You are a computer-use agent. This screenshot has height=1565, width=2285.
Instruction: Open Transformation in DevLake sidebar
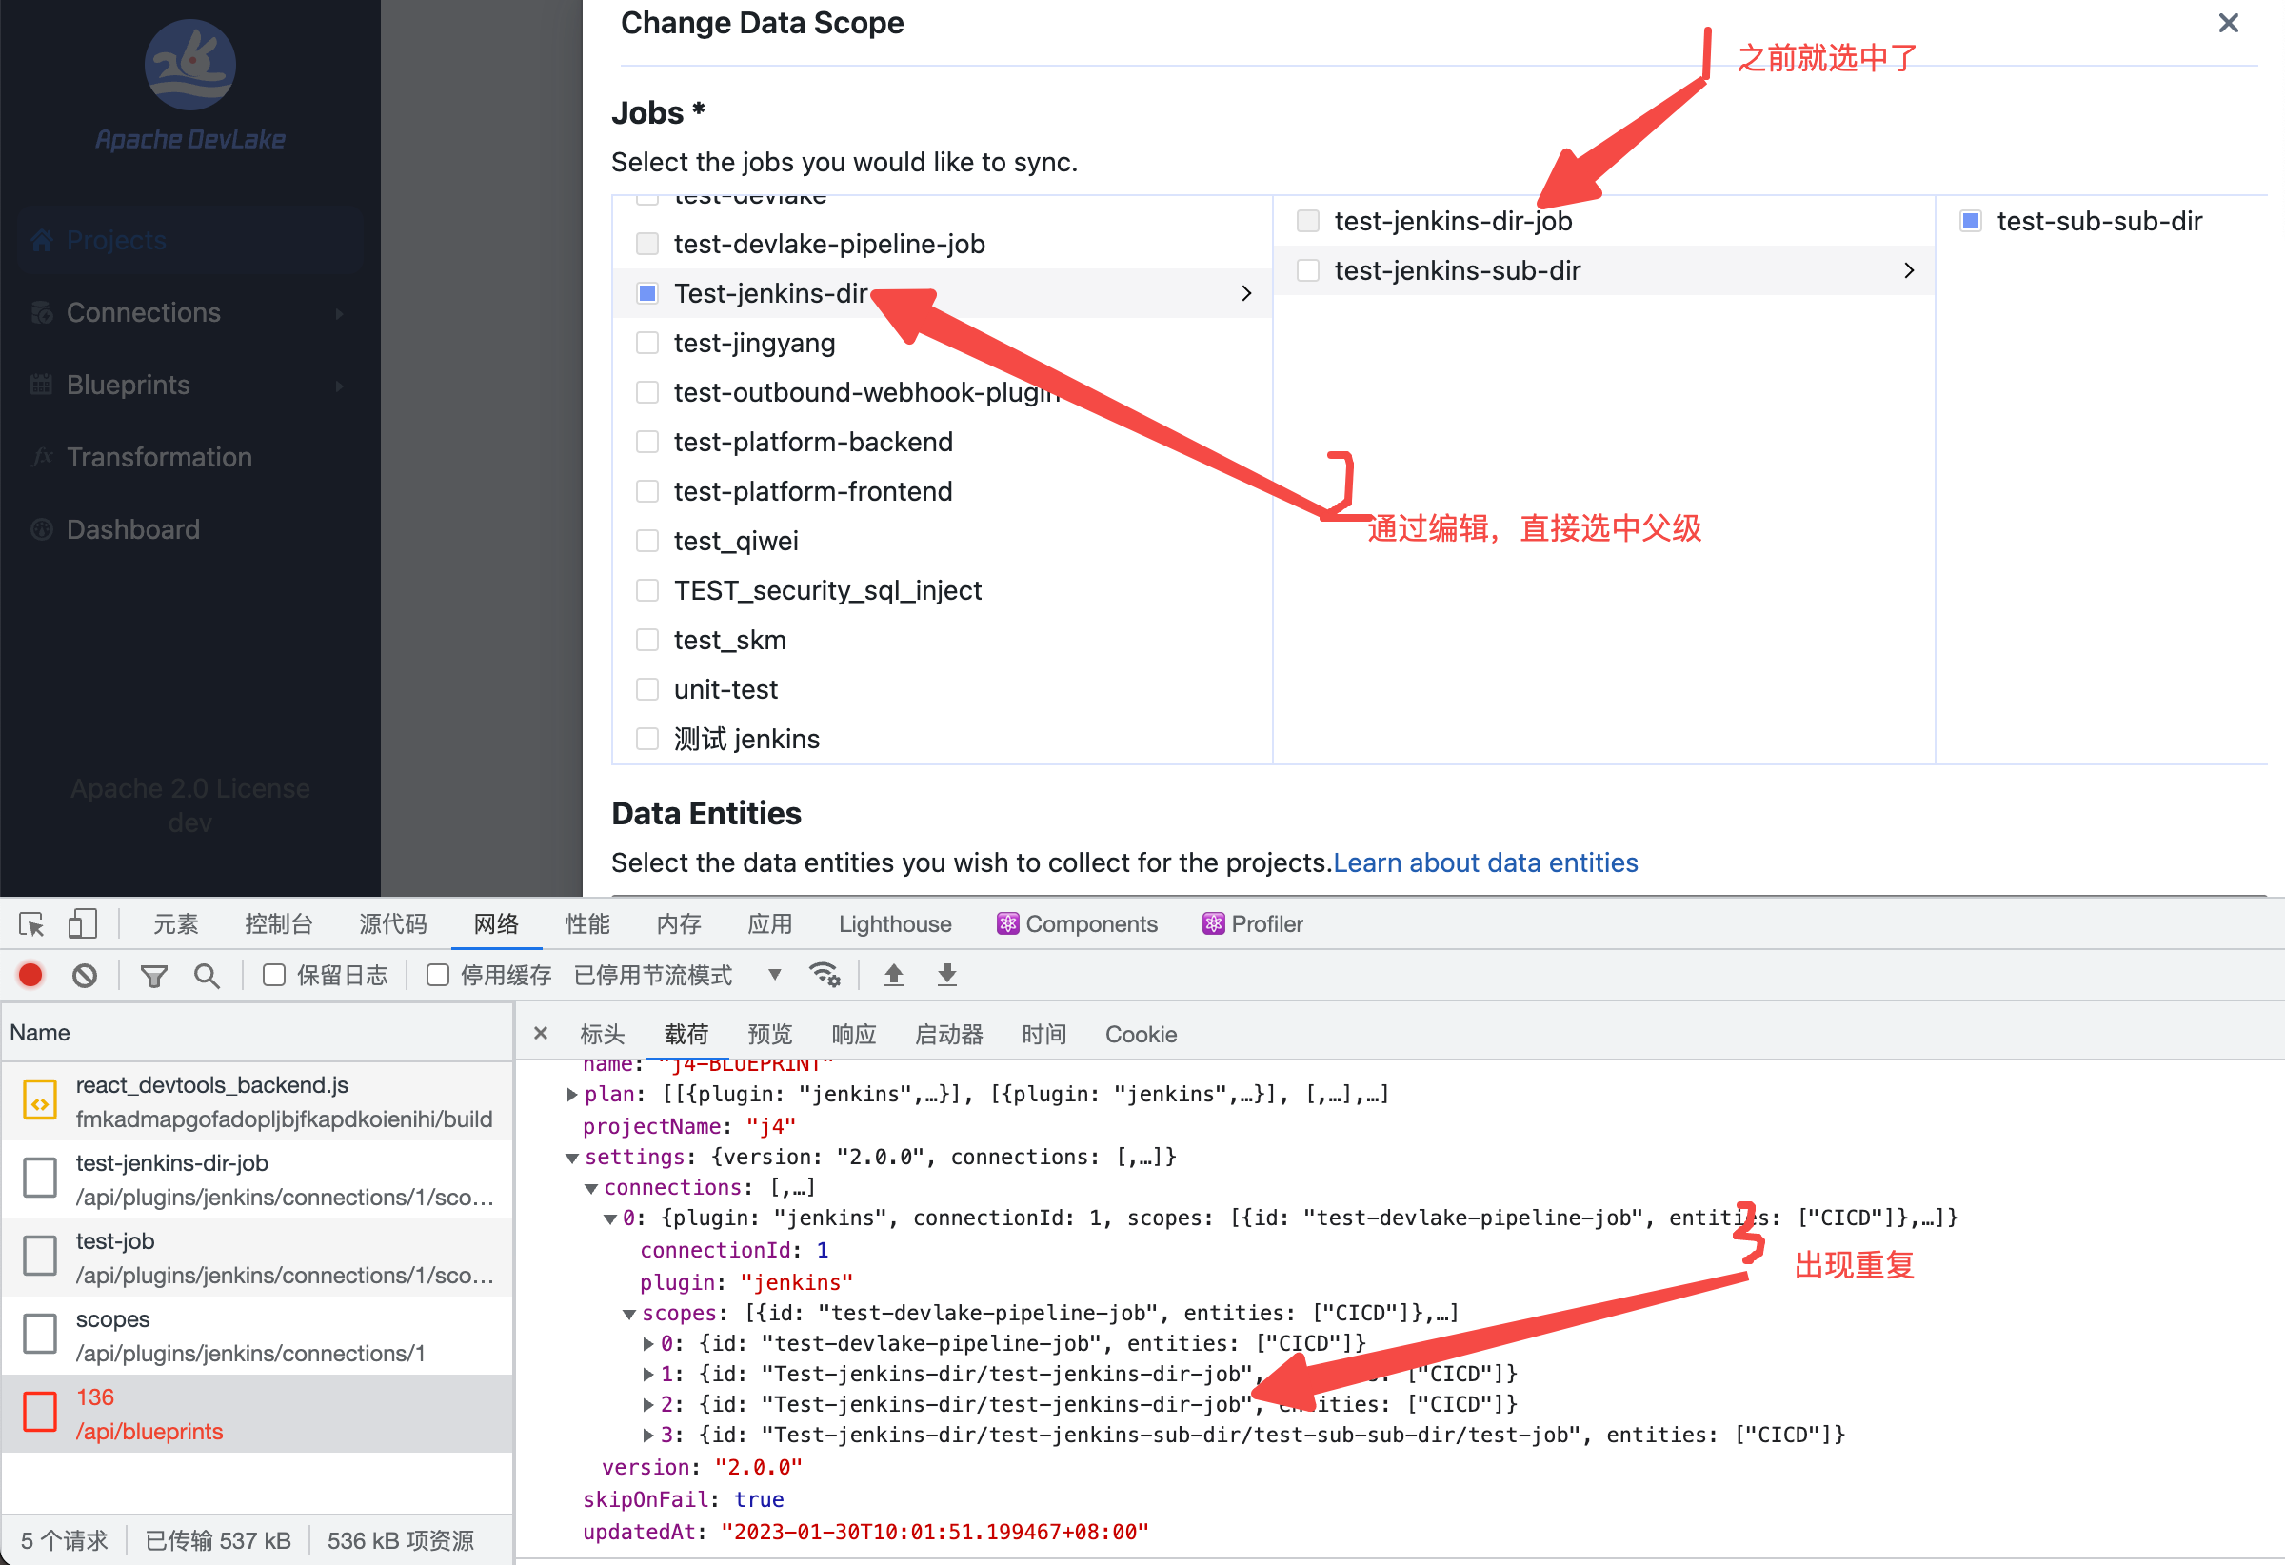157,456
